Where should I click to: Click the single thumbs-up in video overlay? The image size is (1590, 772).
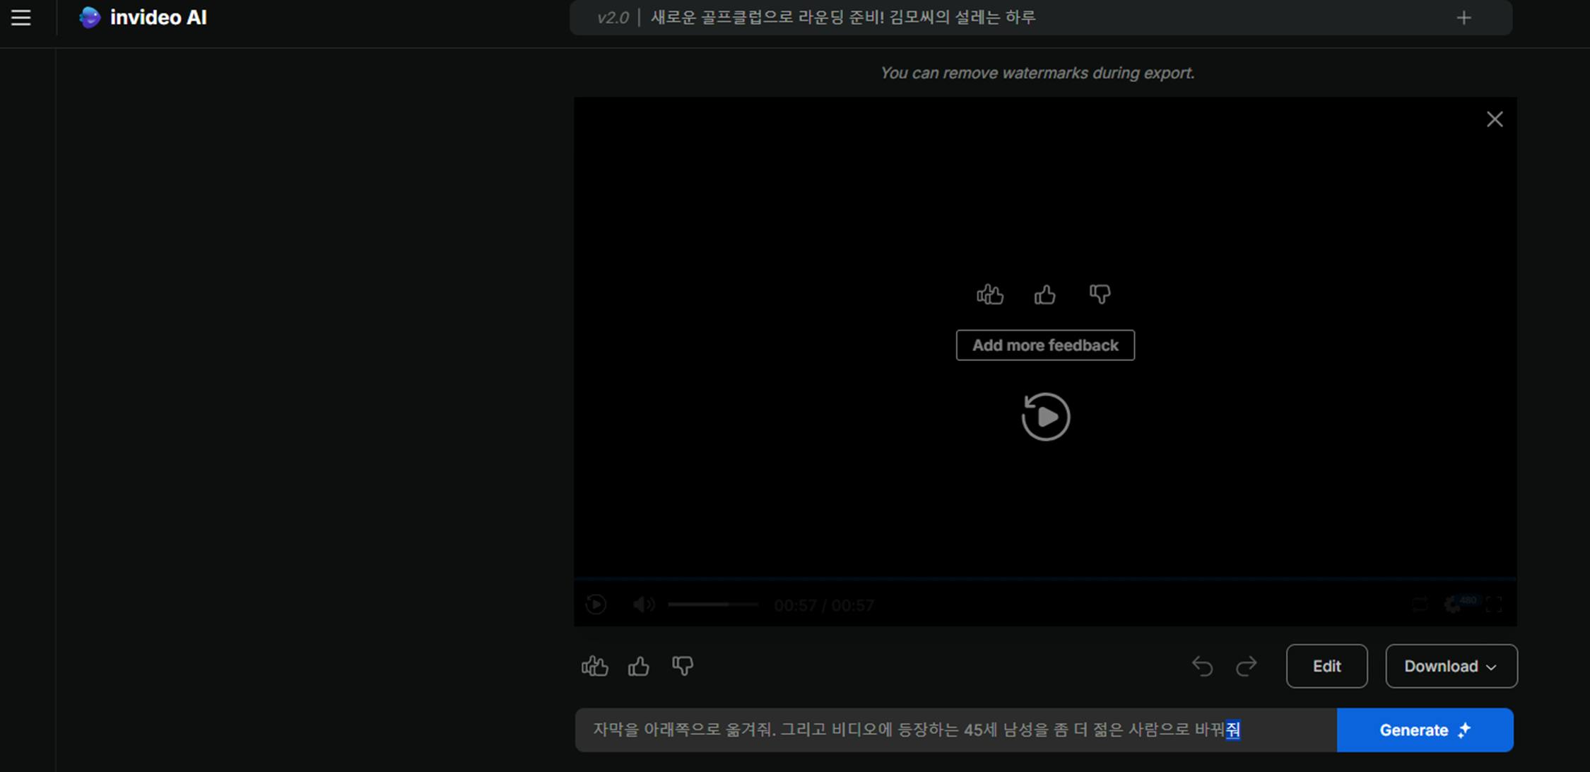point(1044,294)
